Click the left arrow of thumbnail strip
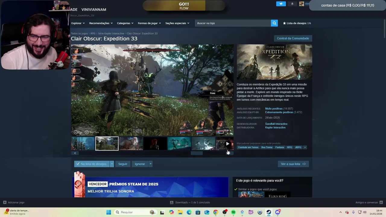The width and height of the screenshot is (386, 217). pos(75,153)
